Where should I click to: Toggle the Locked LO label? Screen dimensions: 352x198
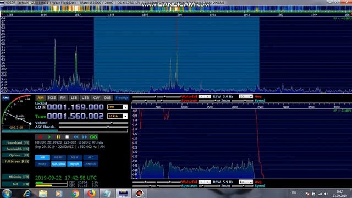(41, 103)
